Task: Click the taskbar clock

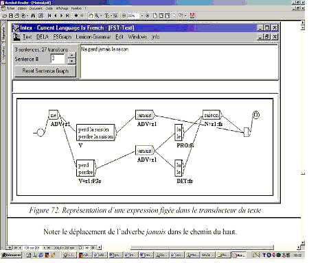Action: click(298, 255)
